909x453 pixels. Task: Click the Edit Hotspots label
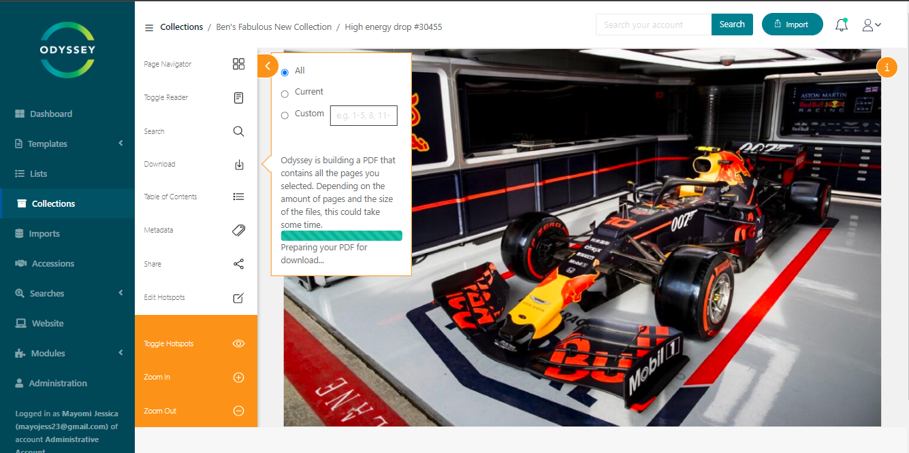point(164,297)
